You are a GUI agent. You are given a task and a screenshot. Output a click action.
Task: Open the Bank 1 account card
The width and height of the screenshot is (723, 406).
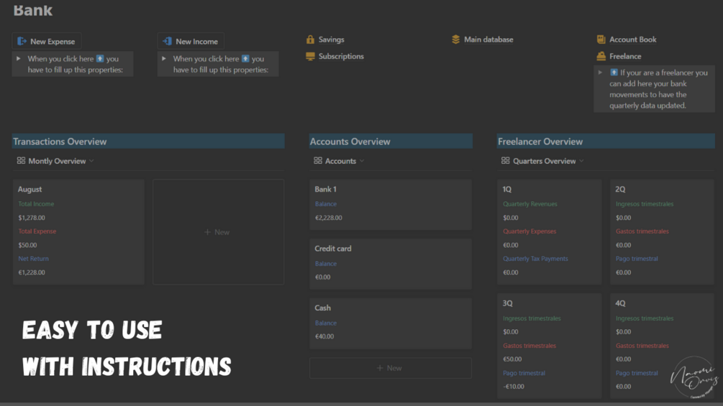(390, 204)
